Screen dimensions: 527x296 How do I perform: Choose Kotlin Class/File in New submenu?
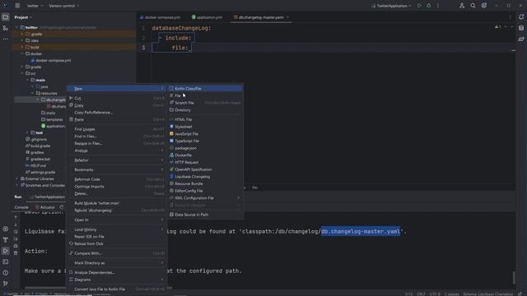205,89
